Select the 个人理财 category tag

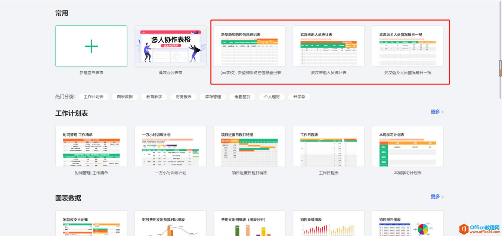pyautogui.click(x=272, y=97)
